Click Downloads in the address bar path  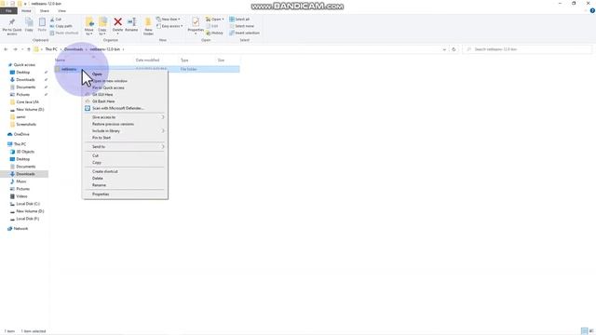[x=74, y=49]
